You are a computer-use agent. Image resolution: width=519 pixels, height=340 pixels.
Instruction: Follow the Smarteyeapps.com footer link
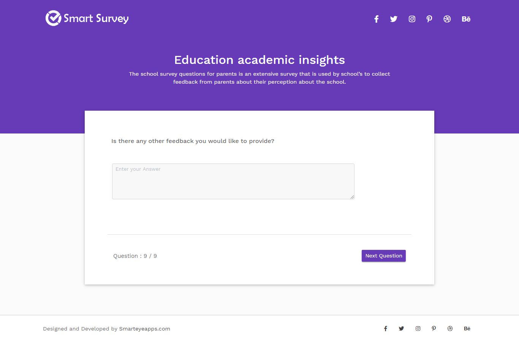144,329
